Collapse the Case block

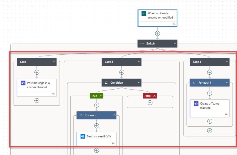(54, 62)
